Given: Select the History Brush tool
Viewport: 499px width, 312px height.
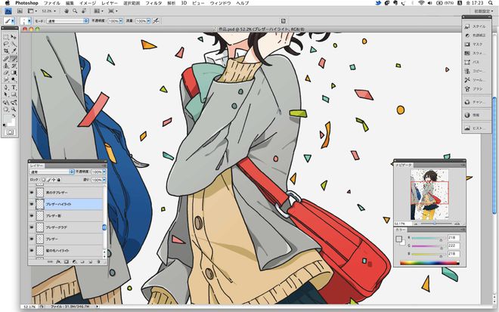Looking at the screenshot, I should click(14, 66).
